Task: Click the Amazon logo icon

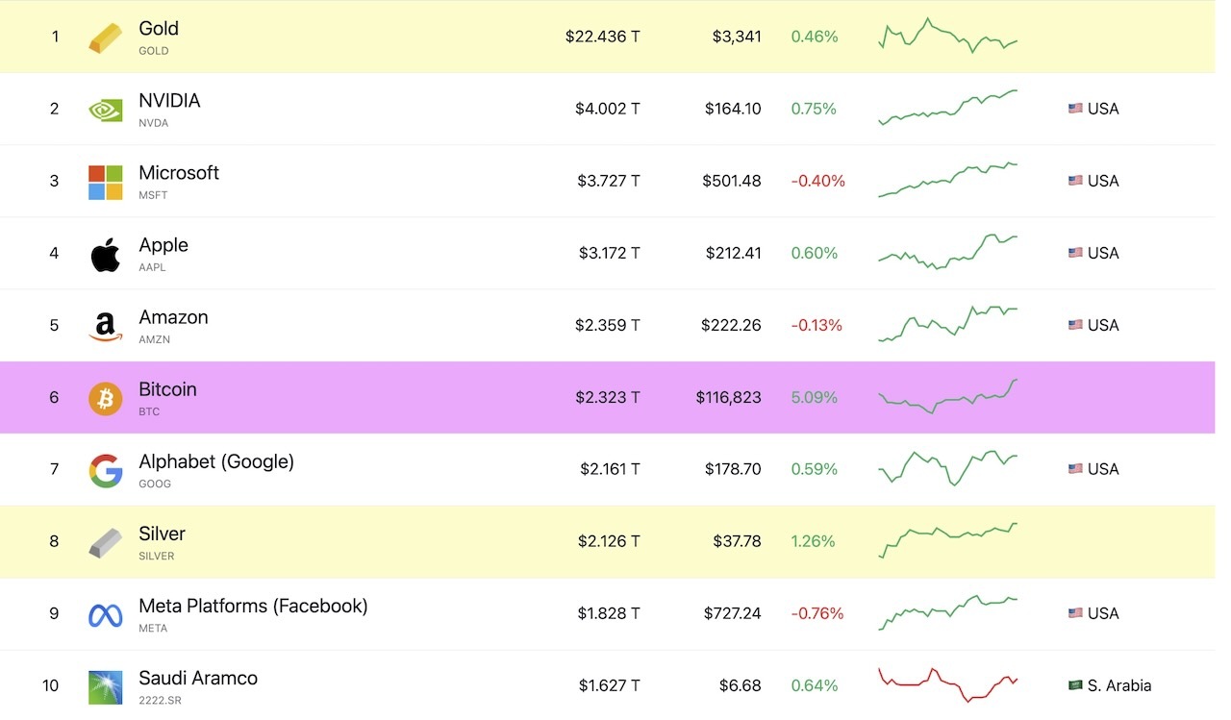Action: click(x=106, y=326)
